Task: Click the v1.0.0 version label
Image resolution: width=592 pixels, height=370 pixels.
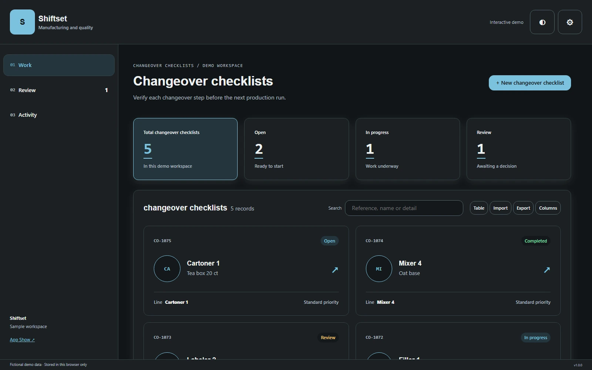Action: [x=578, y=365]
